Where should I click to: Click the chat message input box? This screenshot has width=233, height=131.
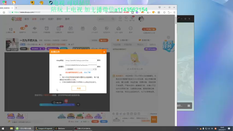tap(135, 119)
